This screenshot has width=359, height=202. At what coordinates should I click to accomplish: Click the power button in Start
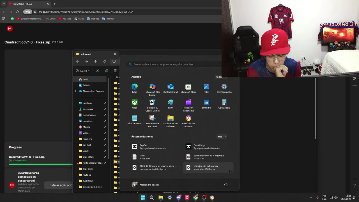tap(226, 185)
